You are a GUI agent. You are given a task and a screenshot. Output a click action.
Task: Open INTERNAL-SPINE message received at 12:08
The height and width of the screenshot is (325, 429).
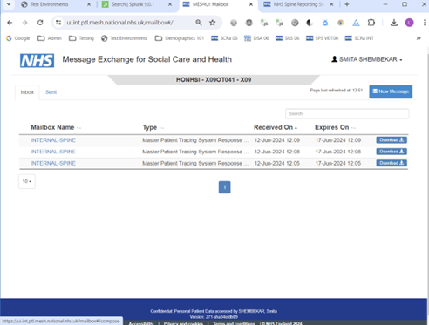point(53,152)
